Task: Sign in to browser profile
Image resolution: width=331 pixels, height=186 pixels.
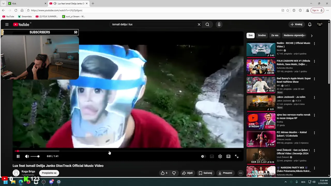Action: point(318,10)
